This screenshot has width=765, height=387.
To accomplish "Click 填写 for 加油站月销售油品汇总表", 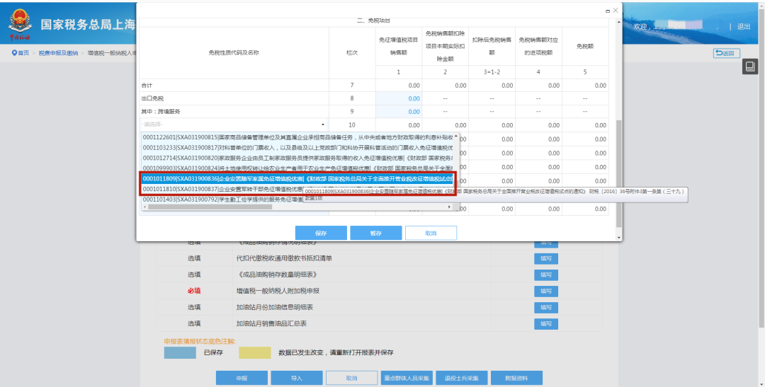I will pos(546,323).
